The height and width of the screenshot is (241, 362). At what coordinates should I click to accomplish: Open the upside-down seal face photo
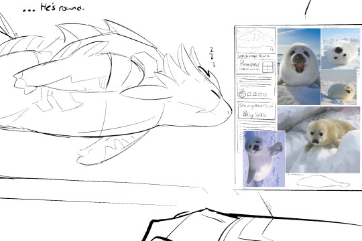point(341,49)
